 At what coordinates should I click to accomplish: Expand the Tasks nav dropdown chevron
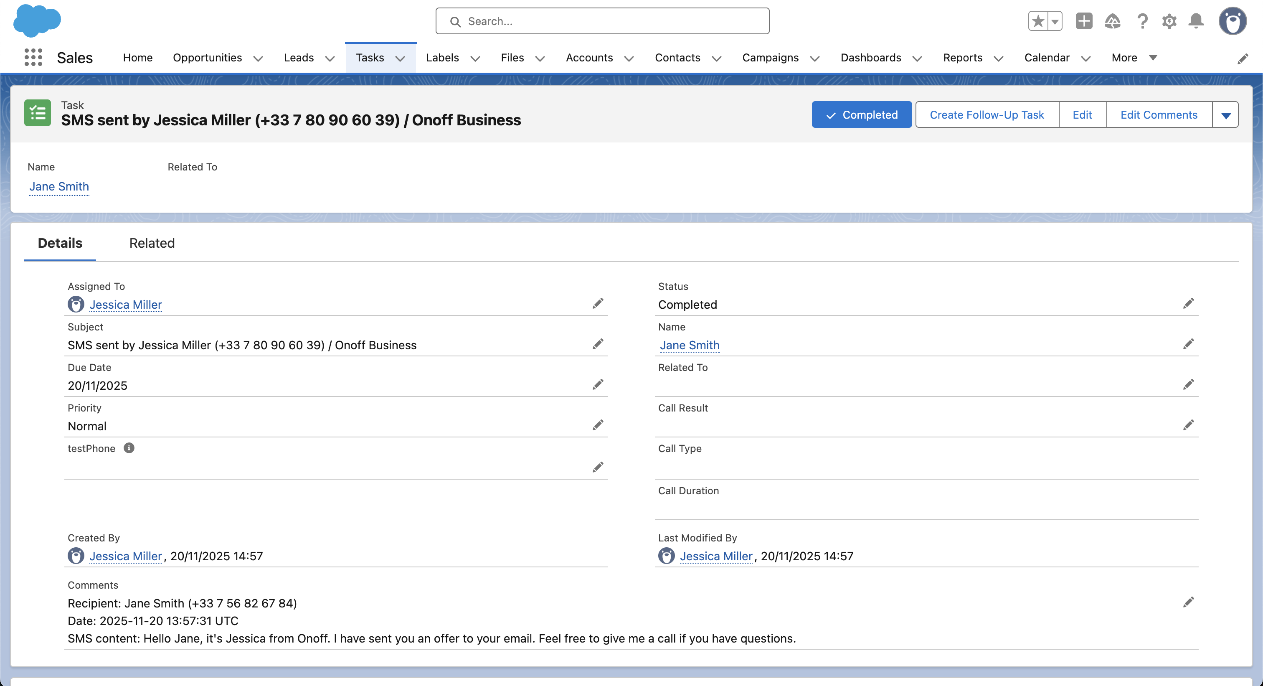pos(400,58)
